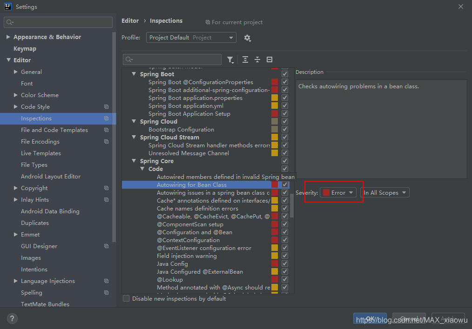Click project-scope icon beside Inlay Hints
The image size is (472, 329).
coord(106,199)
